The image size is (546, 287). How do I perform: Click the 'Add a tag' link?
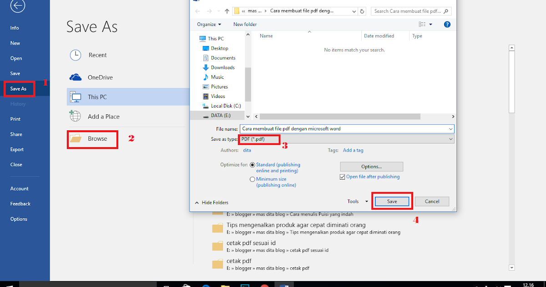pyautogui.click(x=353, y=150)
